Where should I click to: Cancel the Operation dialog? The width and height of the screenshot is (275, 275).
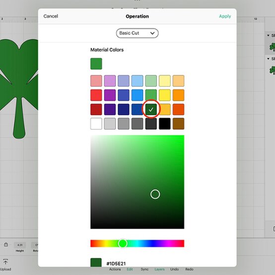click(51, 16)
